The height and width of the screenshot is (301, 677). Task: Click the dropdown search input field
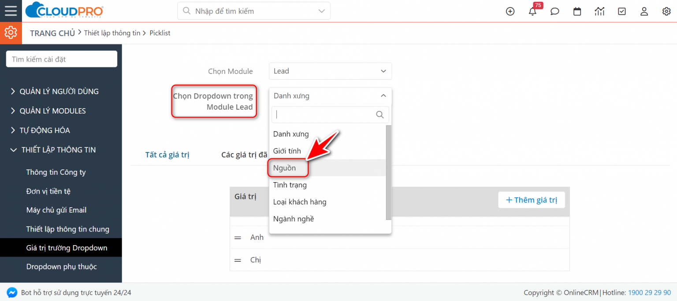(x=326, y=114)
